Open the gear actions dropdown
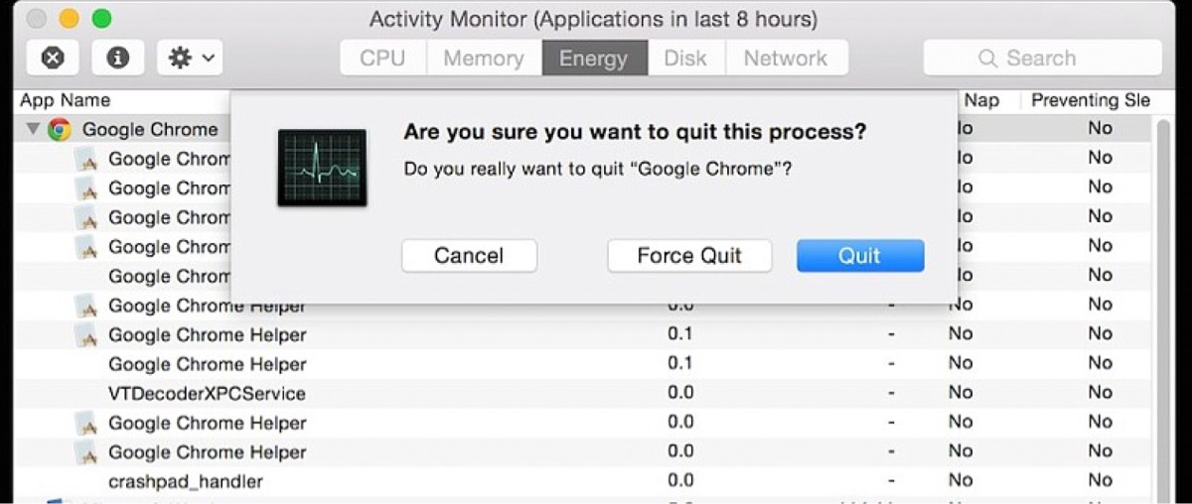Screen dimensions: 1192x504 [190, 58]
